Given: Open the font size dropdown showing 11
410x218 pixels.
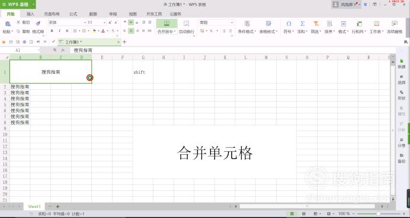Looking at the screenshot, I should 104,22.
